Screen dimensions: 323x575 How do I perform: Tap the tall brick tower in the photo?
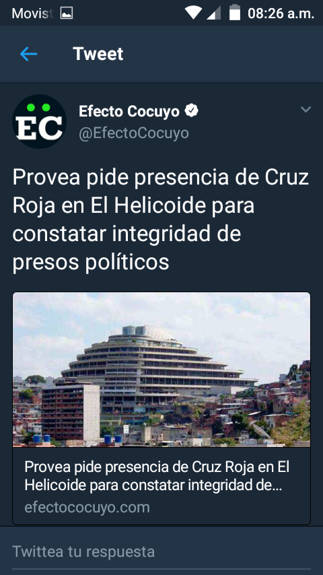[x=71, y=412]
